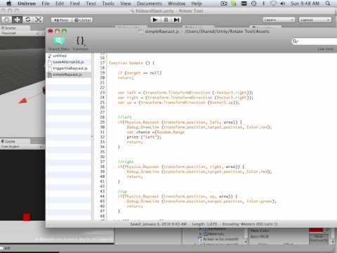Viewport: 337px width, 253px height.
Task: Open the Find menu
Action: point(74,4)
